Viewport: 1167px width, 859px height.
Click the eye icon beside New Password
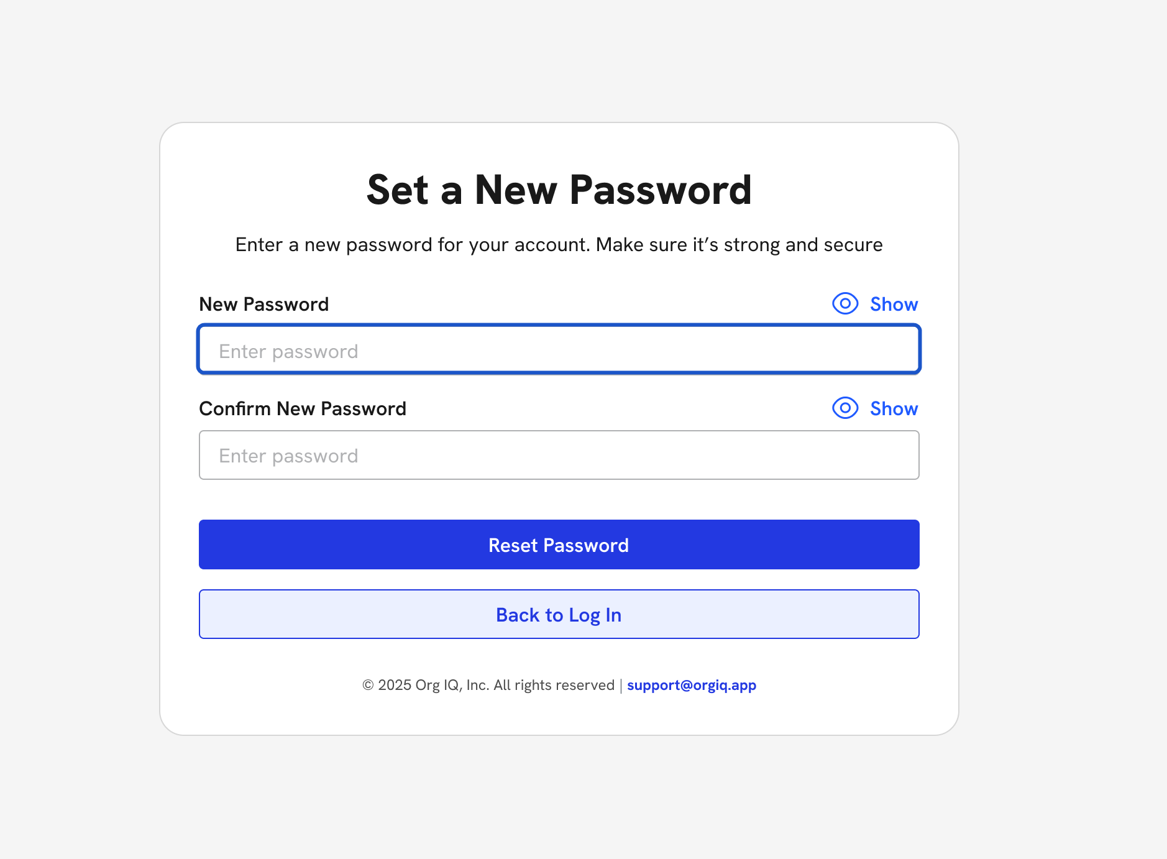point(845,304)
